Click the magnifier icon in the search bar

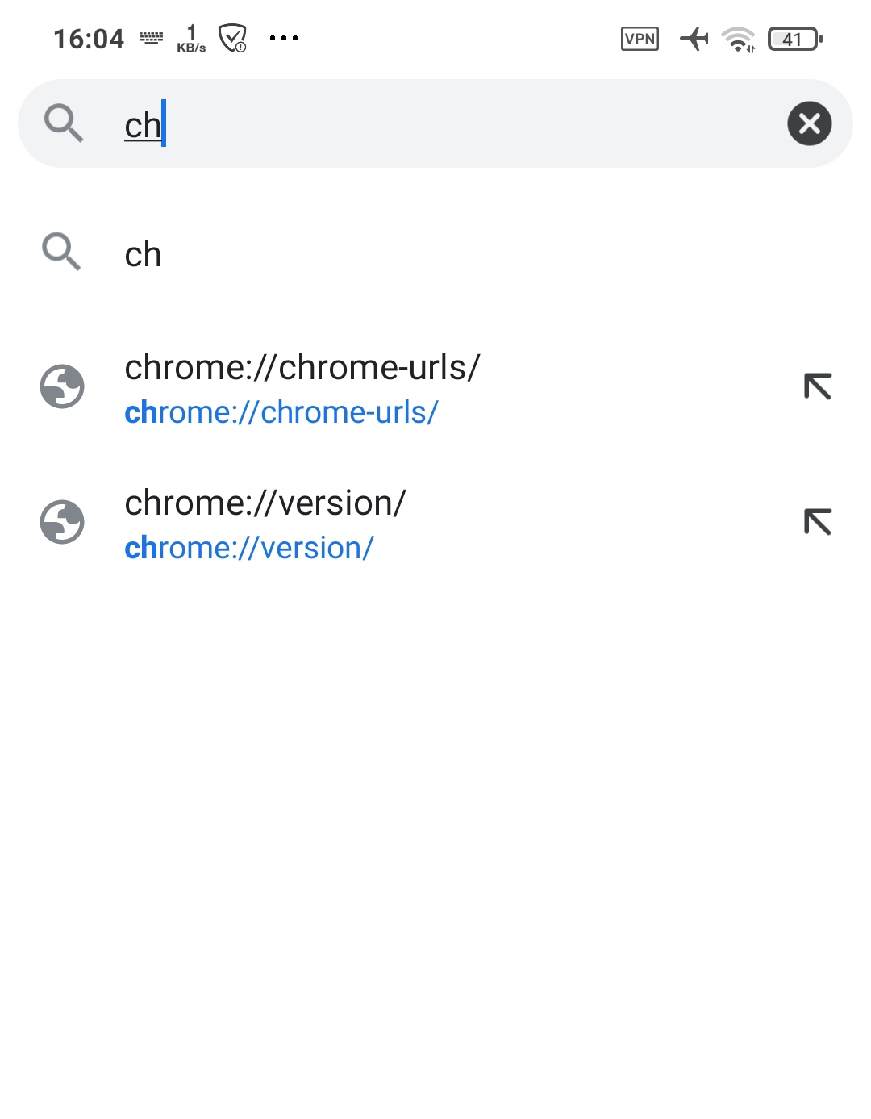coord(64,123)
